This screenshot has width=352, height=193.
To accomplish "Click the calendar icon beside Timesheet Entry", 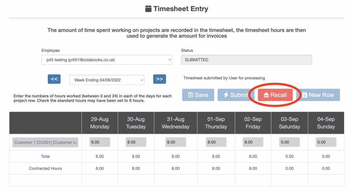I will pos(148,9).
